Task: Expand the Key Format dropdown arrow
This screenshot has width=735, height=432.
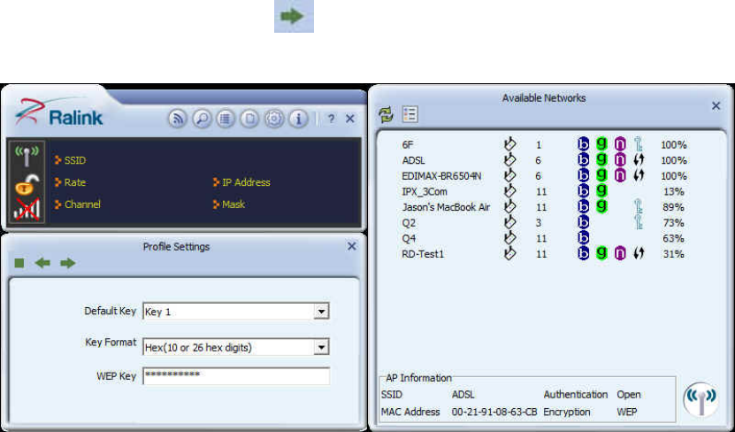Action: [x=321, y=347]
